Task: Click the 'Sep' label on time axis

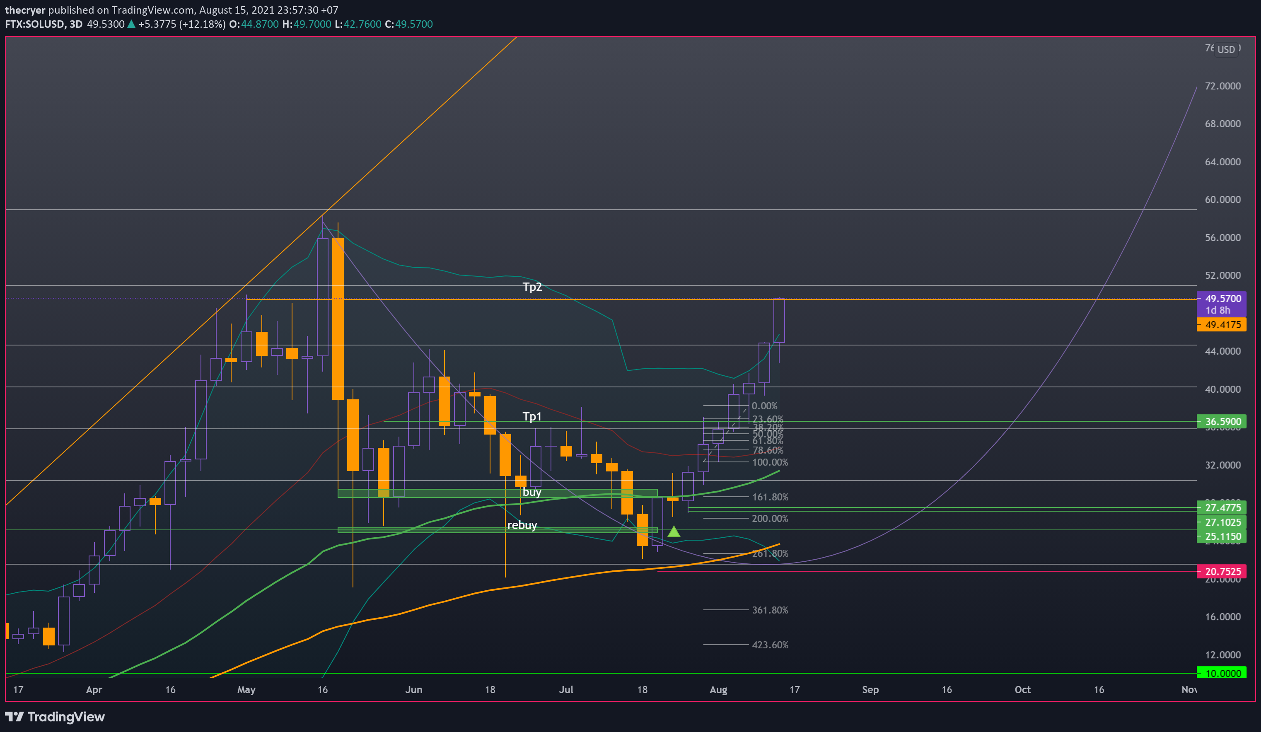Action: click(870, 689)
